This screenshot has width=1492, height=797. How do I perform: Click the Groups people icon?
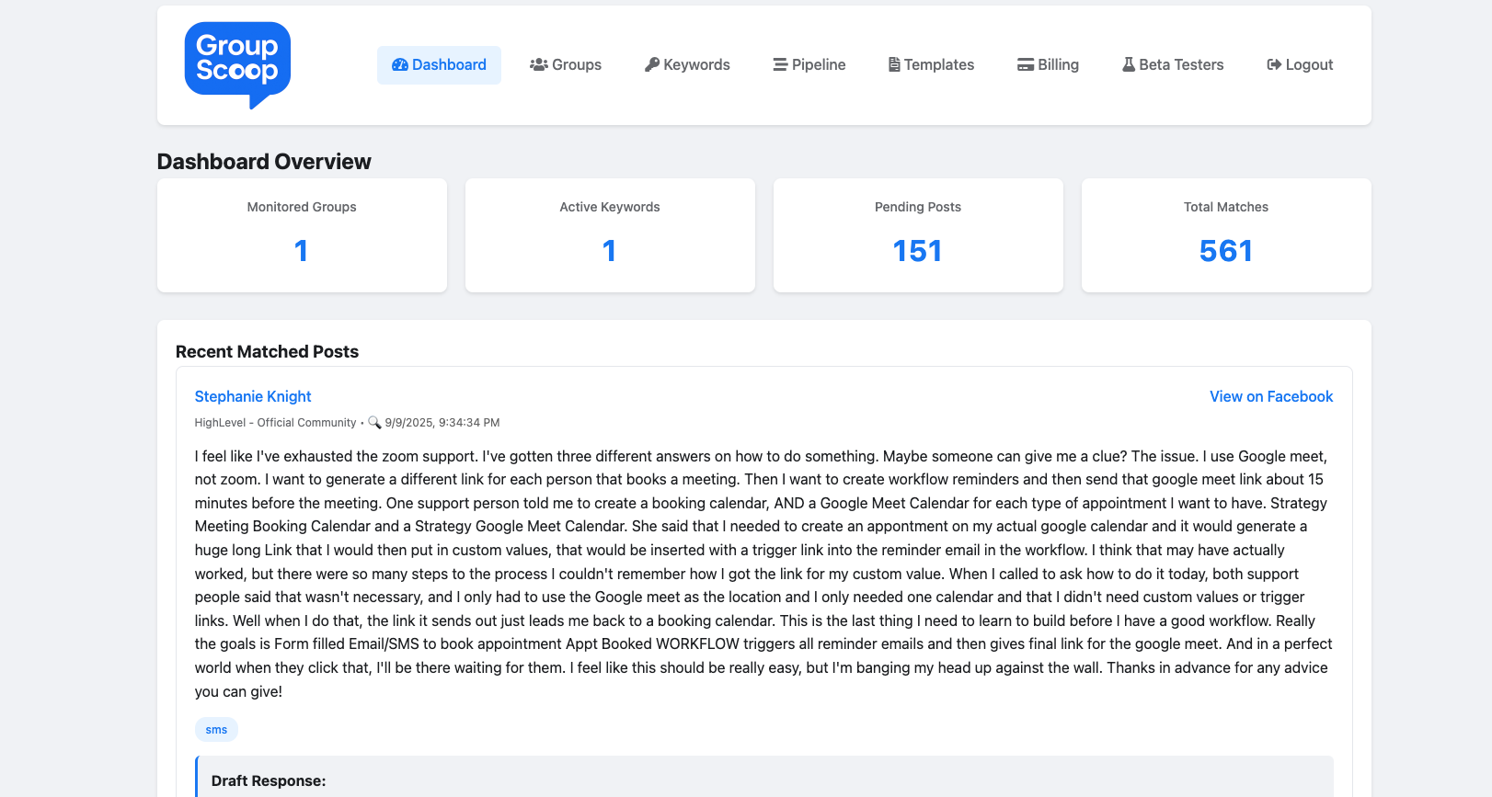click(x=539, y=65)
